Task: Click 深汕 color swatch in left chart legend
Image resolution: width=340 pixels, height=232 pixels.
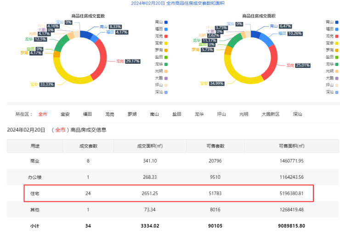Action: pos(166,92)
